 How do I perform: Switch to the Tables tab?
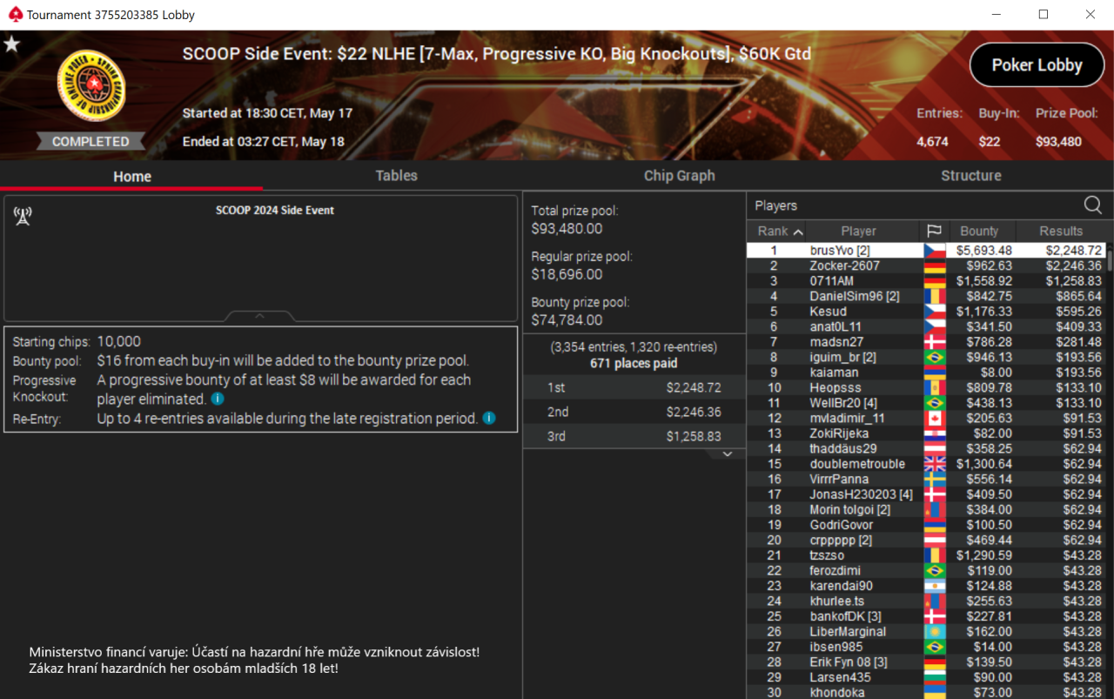[396, 176]
